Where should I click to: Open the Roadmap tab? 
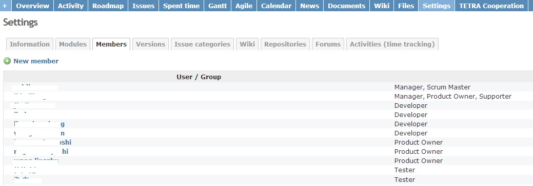pos(108,6)
